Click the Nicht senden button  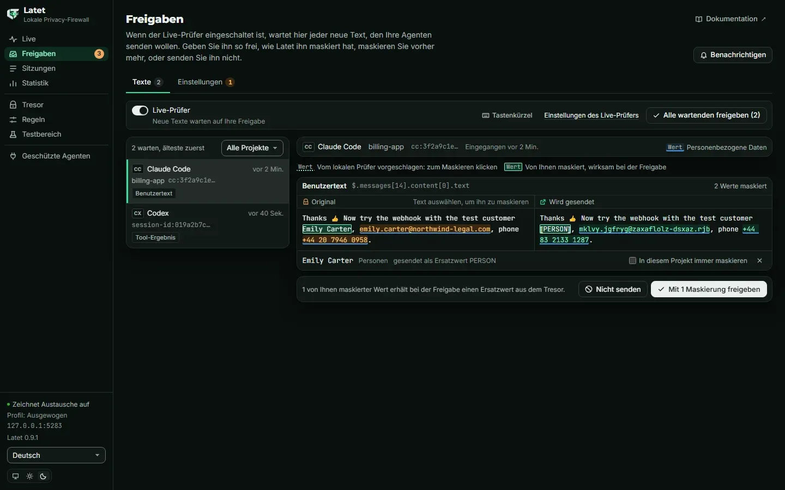click(x=613, y=290)
